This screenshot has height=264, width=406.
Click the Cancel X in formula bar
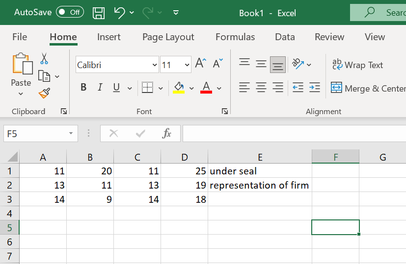tap(113, 134)
